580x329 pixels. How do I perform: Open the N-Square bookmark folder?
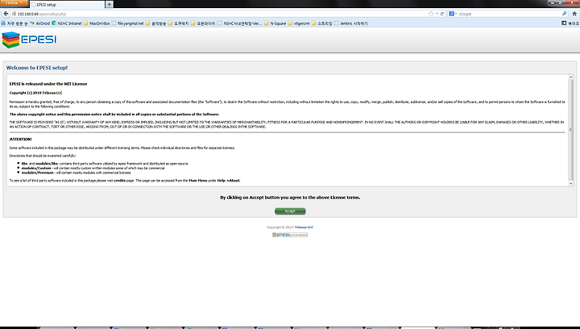click(275, 23)
